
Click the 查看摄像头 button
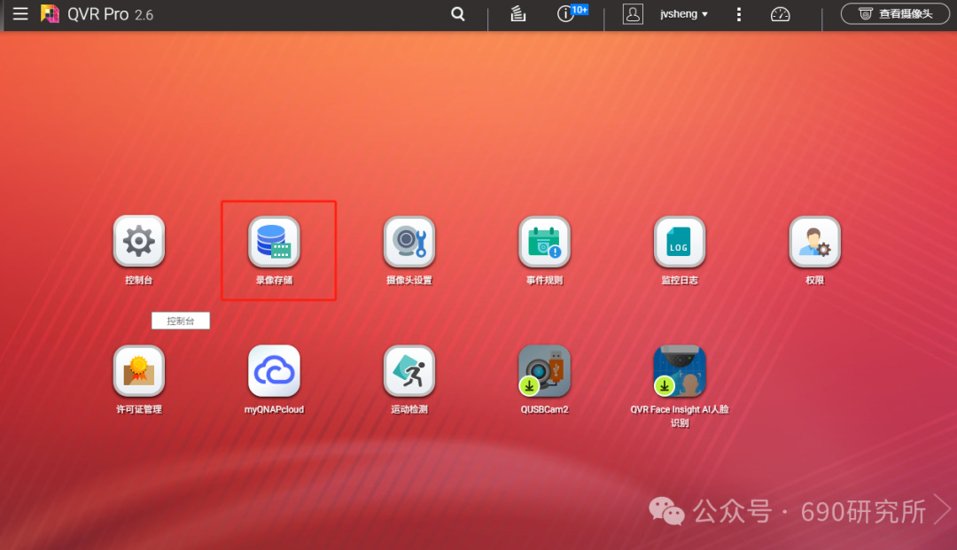point(895,13)
